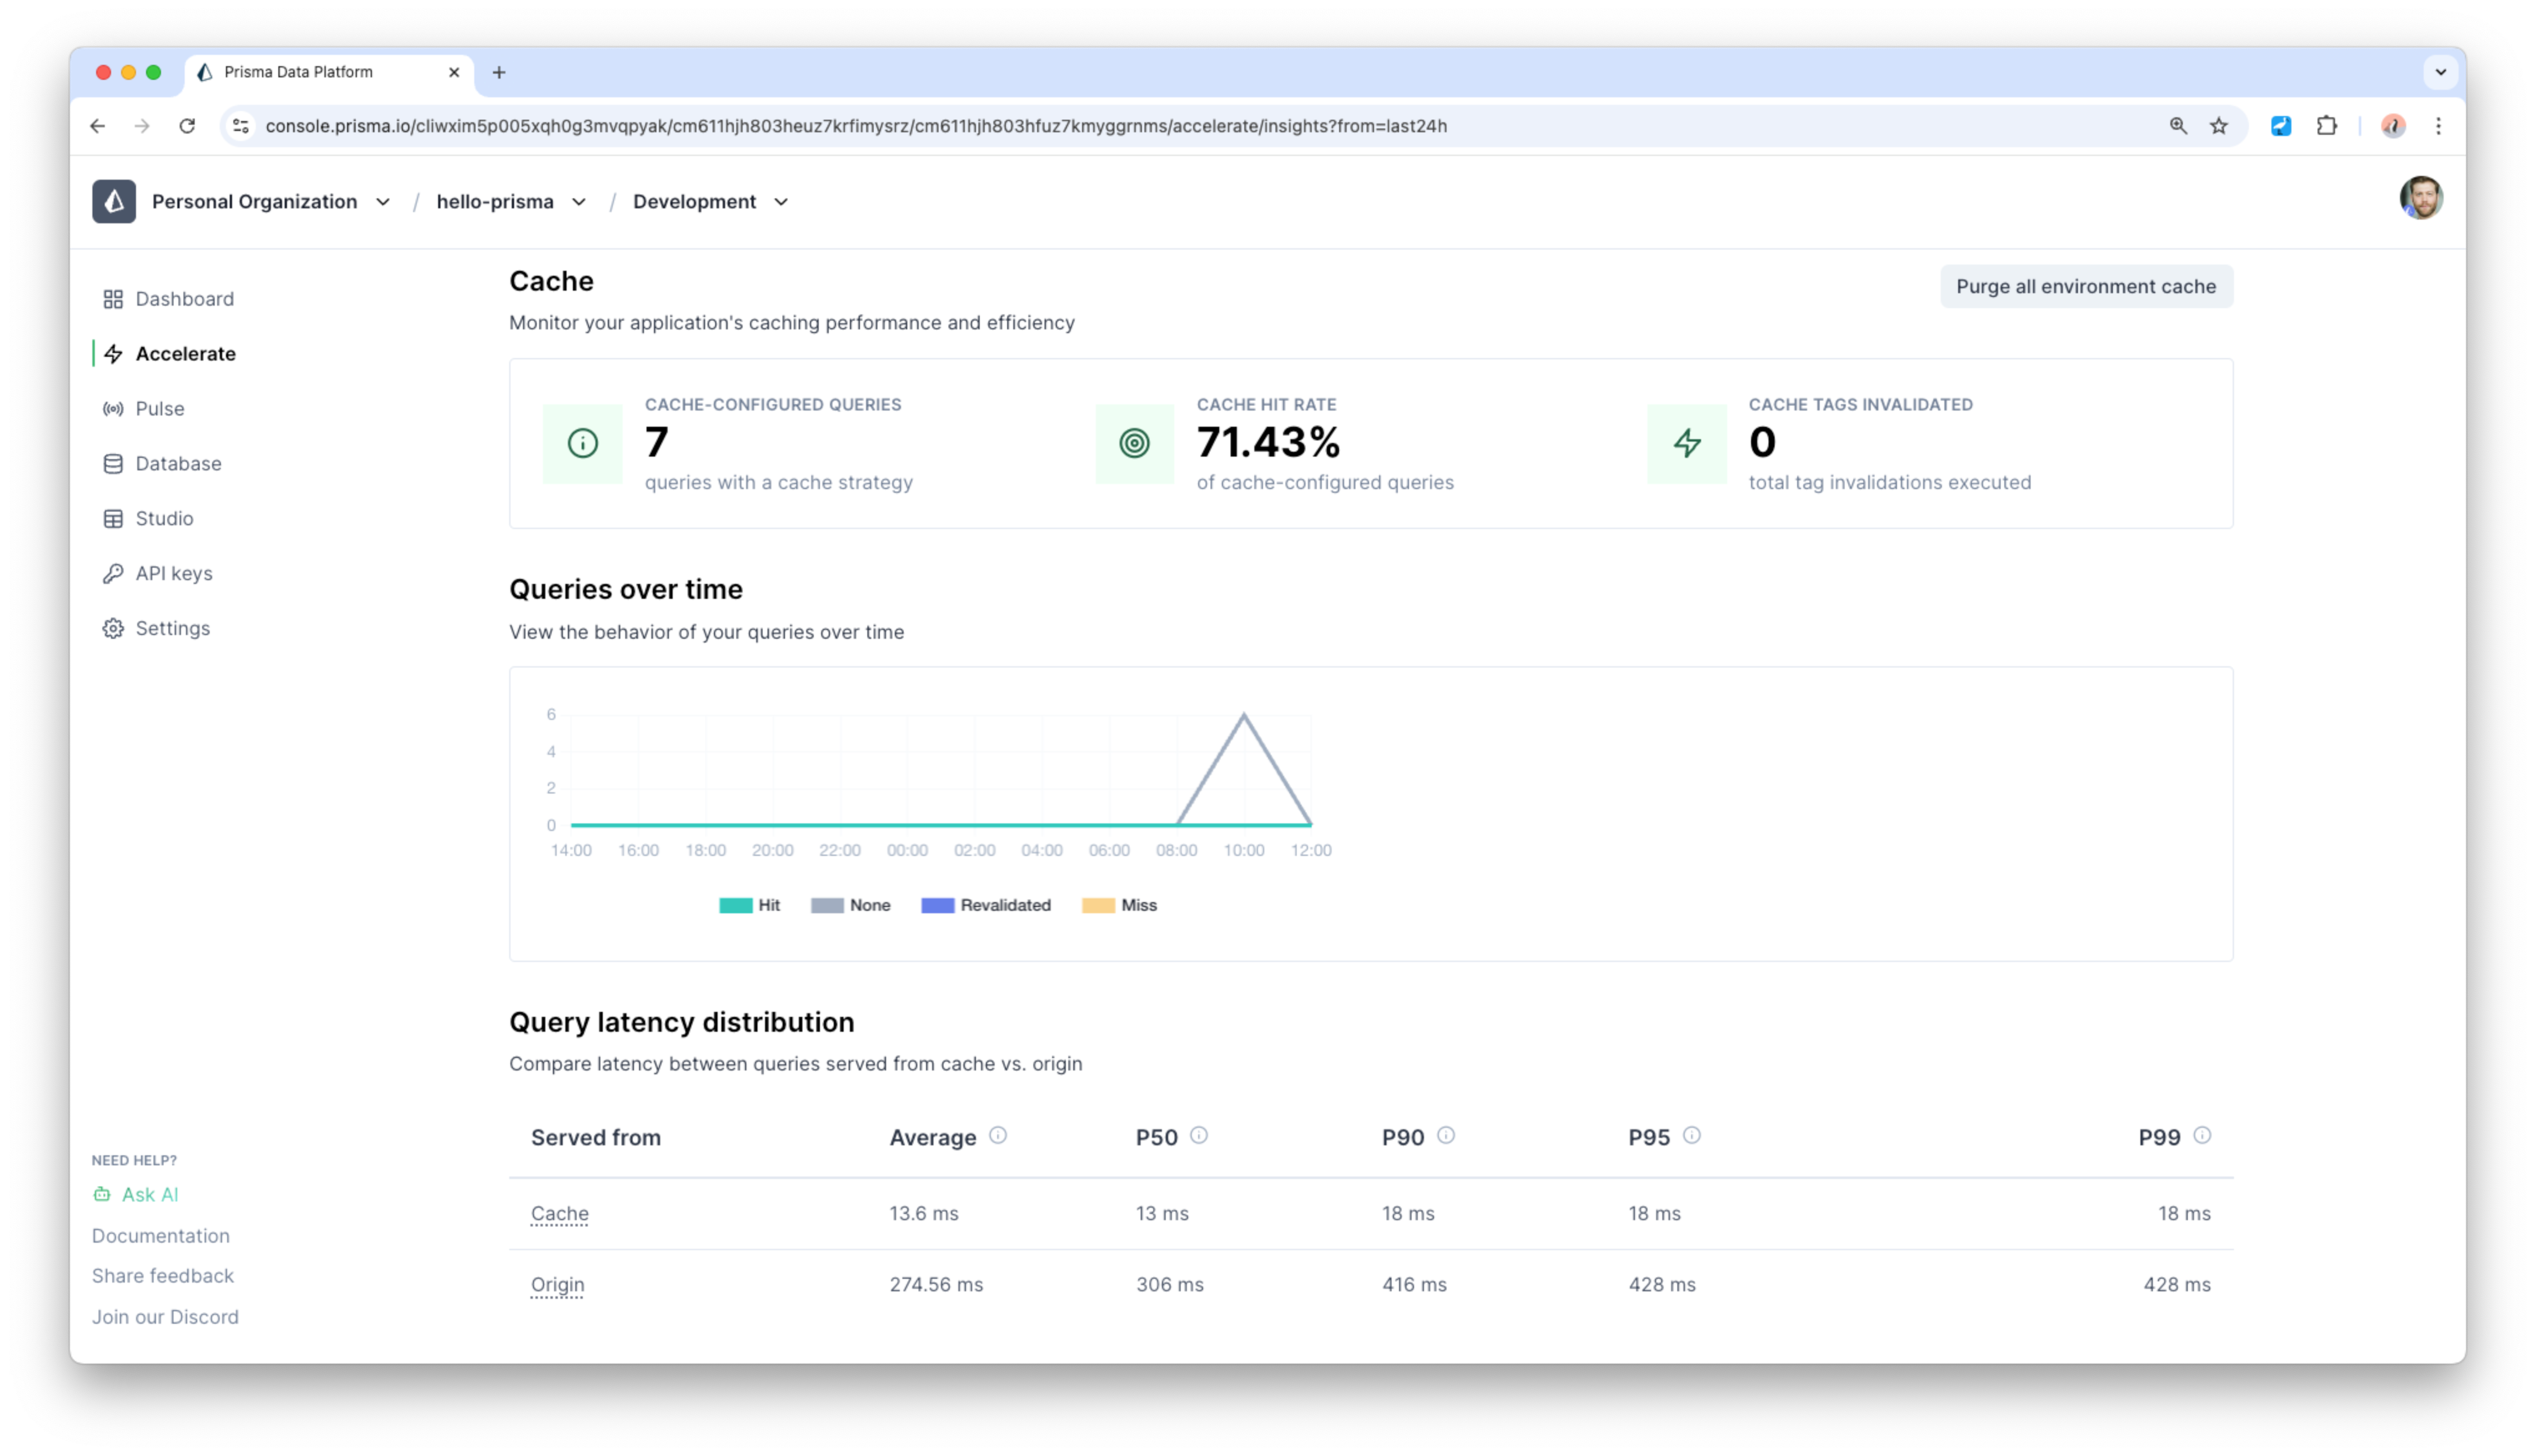
Task: Open browser extensions puzzle icon
Action: click(x=2326, y=126)
